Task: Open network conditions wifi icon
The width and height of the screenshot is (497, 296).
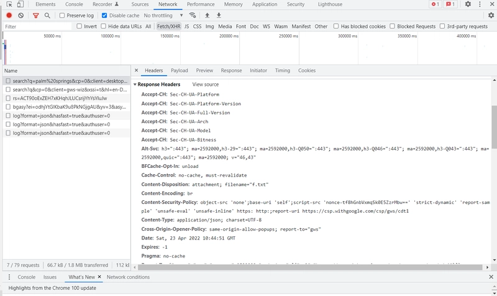Action: [193, 15]
